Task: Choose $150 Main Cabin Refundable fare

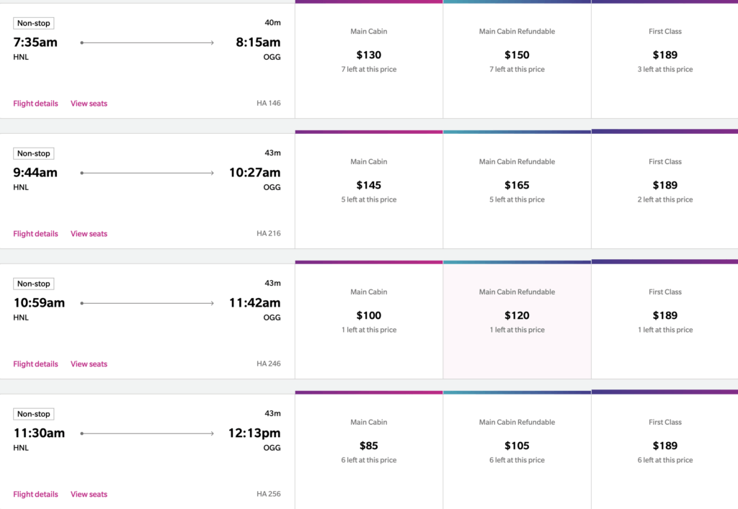Action: click(517, 60)
